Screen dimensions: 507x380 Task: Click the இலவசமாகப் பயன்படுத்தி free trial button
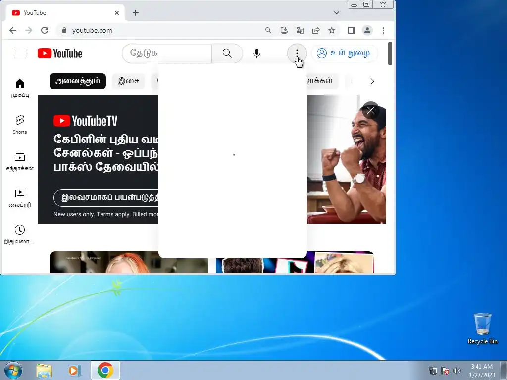tap(106, 198)
